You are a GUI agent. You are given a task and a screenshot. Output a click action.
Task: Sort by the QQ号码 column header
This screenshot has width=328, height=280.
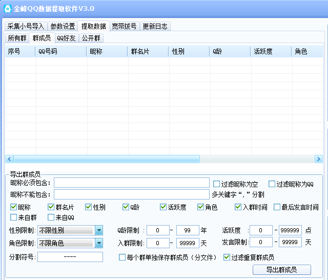point(60,51)
